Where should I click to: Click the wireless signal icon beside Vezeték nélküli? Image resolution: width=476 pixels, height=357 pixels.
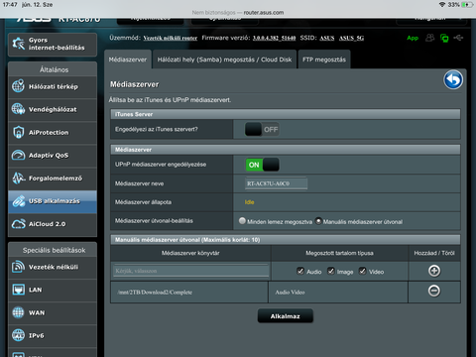[18, 267]
